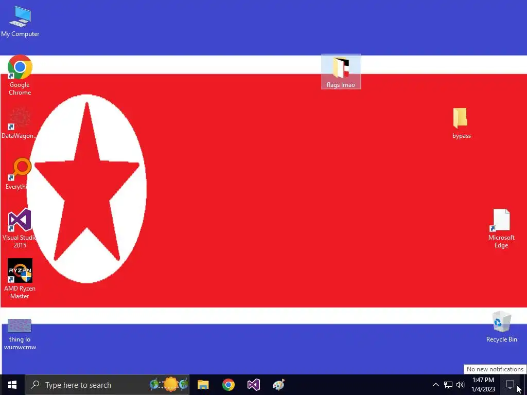Select the Visual Studio 2015 desktop shortcut

click(20, 228)
